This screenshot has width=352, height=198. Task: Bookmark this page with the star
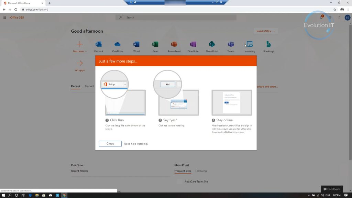pyautogui.click(x=334, y=9)
